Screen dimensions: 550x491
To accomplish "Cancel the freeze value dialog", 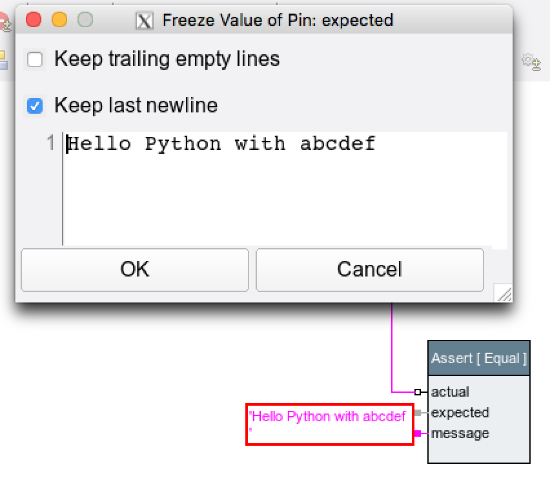I will pos(369,269).
